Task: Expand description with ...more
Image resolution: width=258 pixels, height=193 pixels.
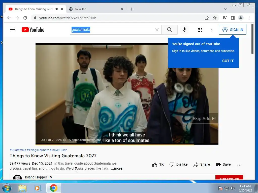Action: [x=117, y=168]
